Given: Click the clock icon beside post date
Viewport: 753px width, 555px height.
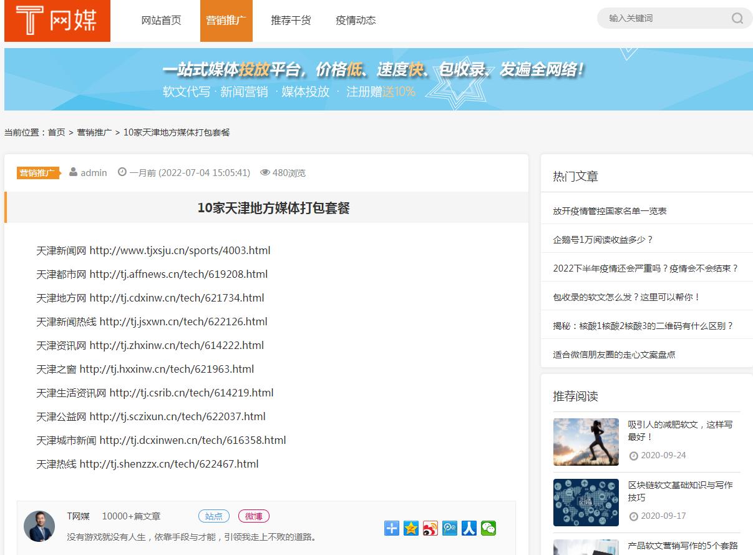Looking at the screenshot, I should [x=122, y=172].
